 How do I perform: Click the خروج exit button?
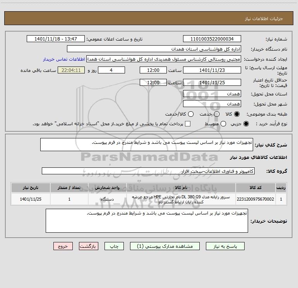pyautogui.click(x=63, y=246)
